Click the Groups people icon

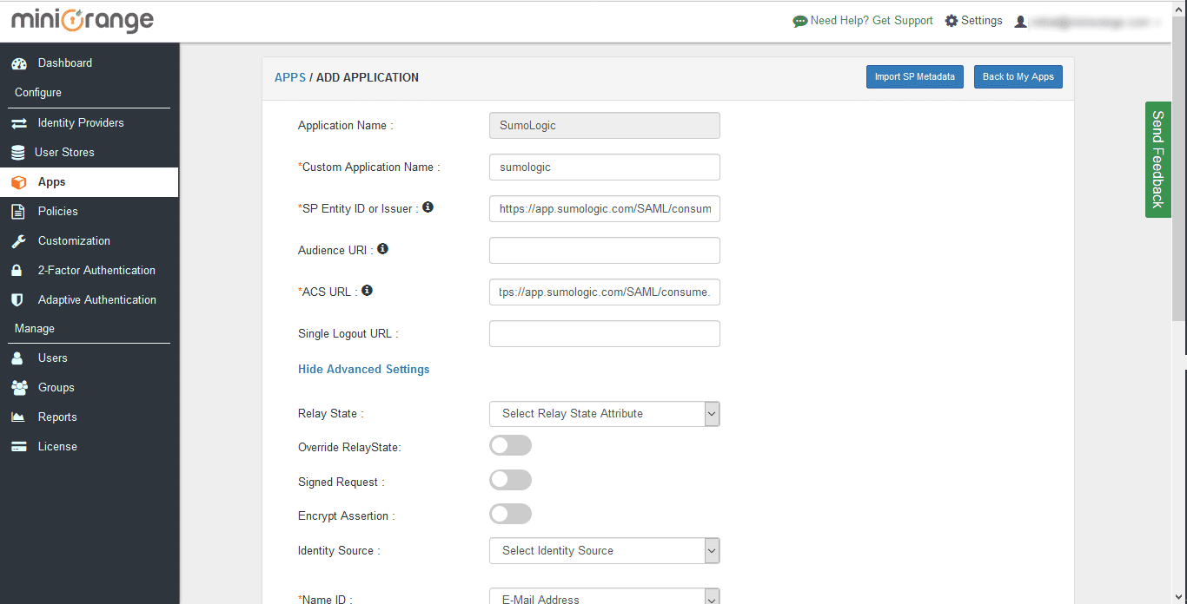coord(19,388)
